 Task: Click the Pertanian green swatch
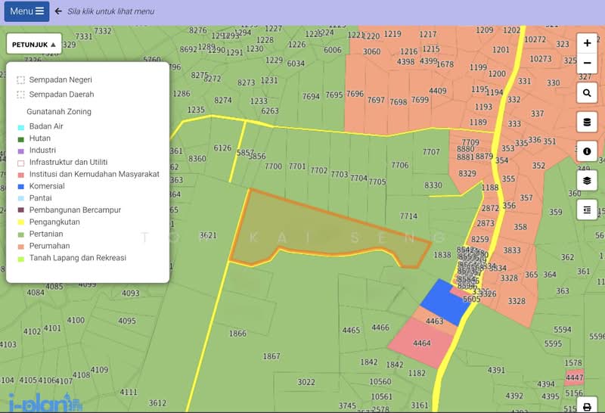coord(21,234)
